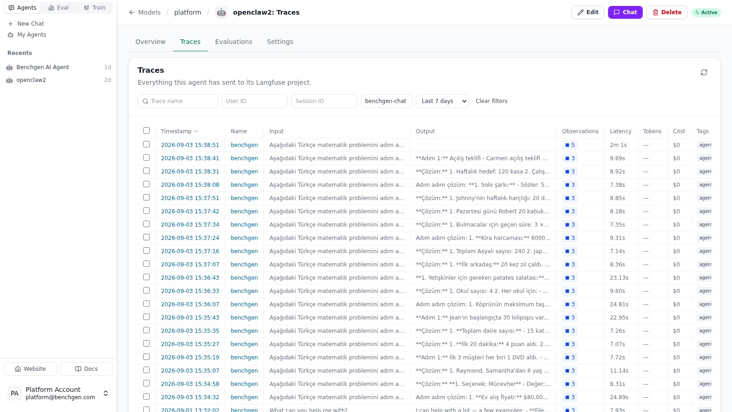Check the 15:36:33 trace row
The image size is (732, 412).
146,290
